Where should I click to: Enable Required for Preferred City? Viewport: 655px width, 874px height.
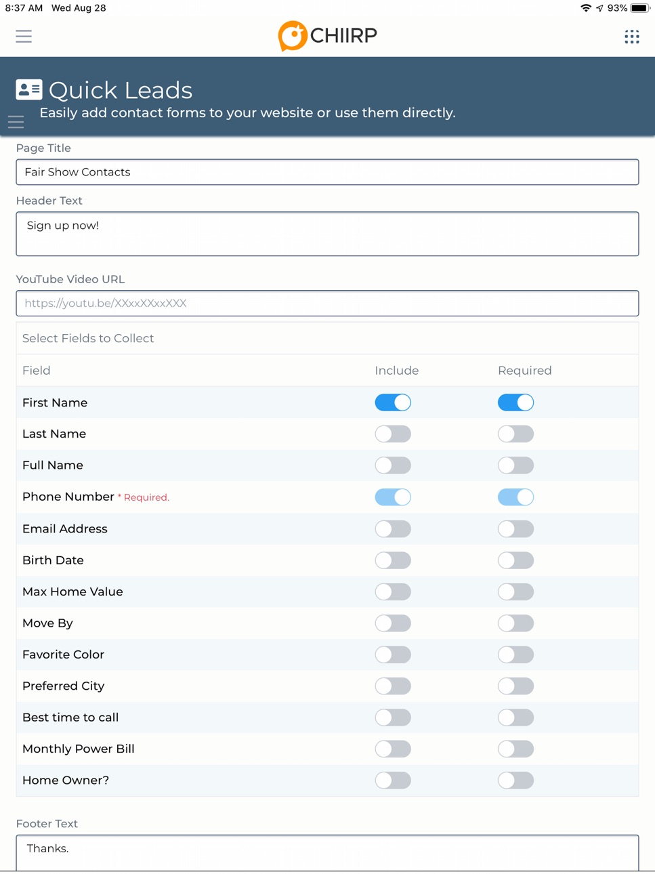pos(515,686)
